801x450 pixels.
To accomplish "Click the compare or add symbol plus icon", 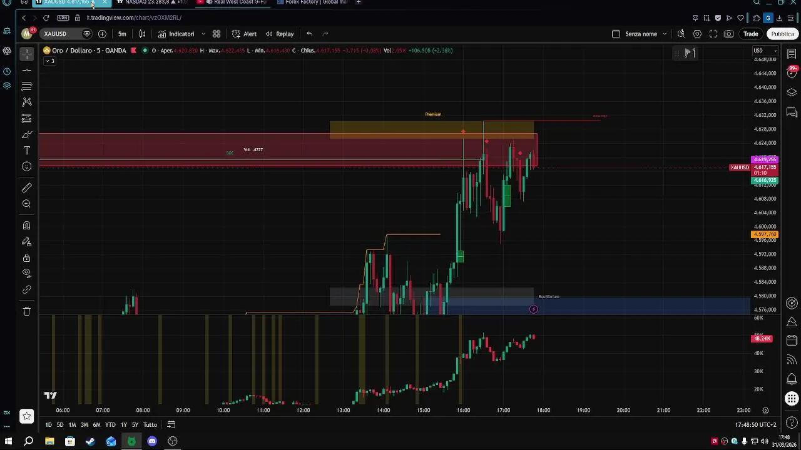I will (x=102, y=34).
